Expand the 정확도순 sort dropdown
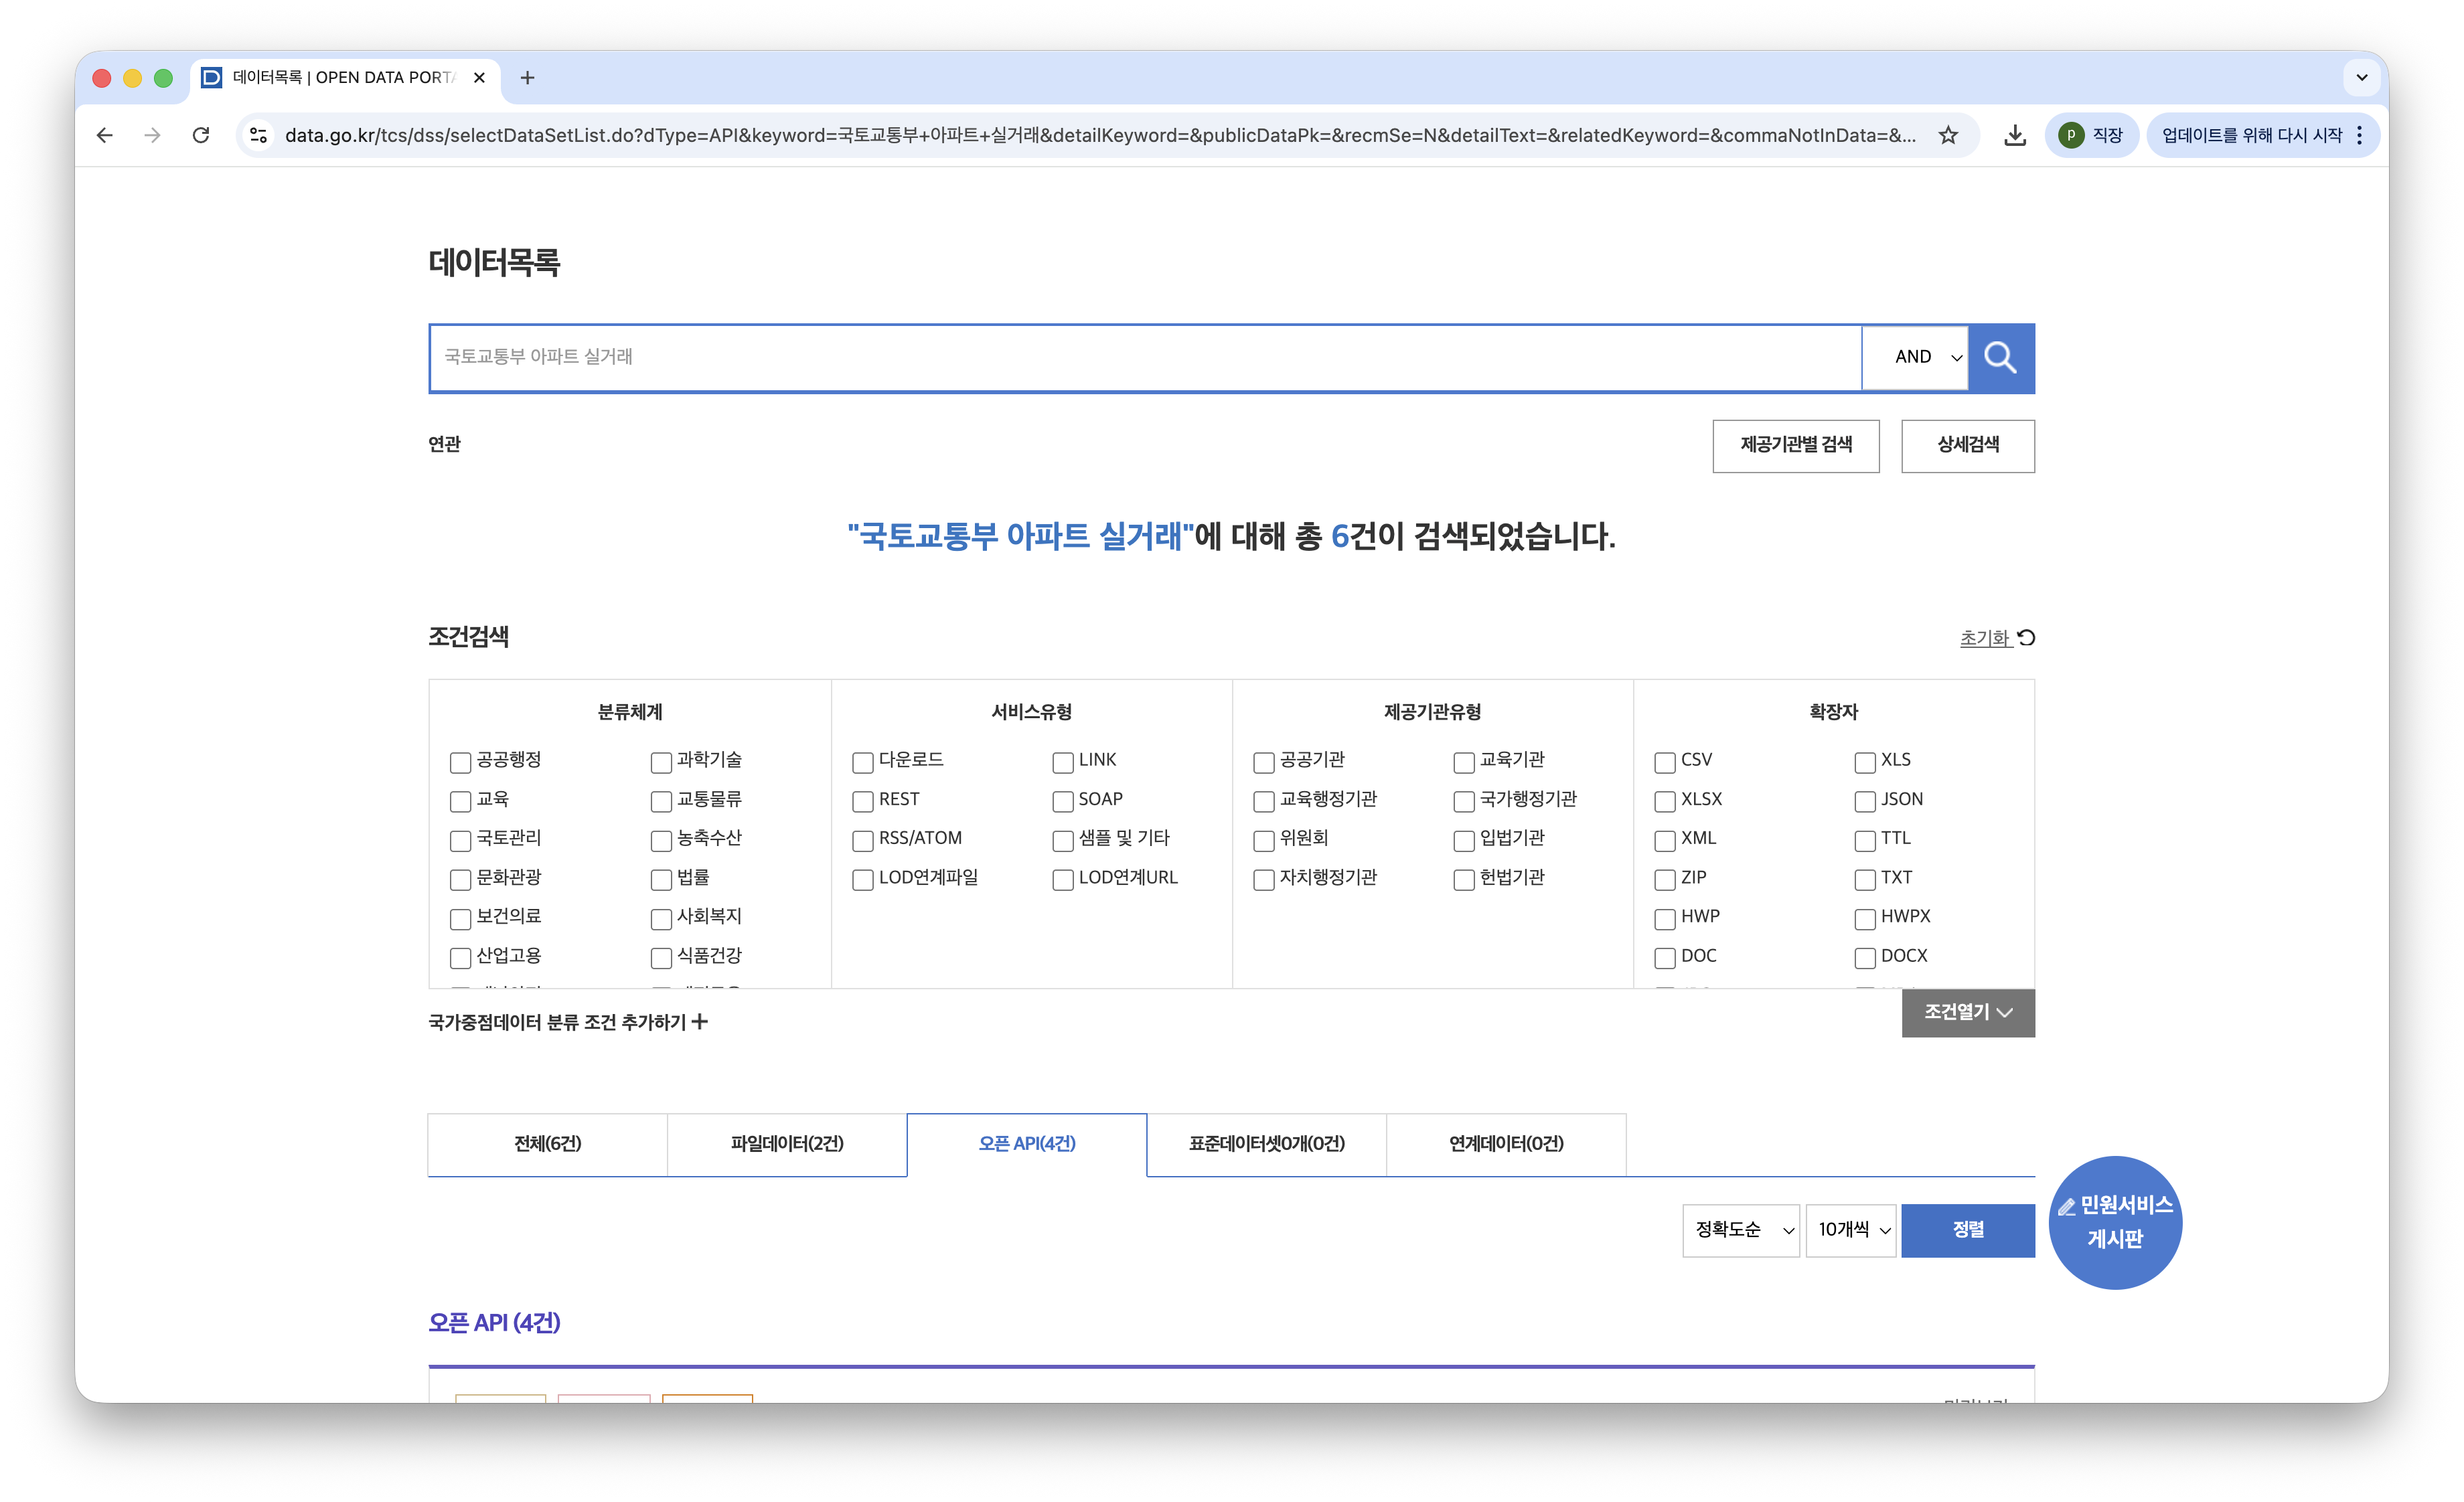This screenshot has width=2464, height=1502. (1740, 1230)
